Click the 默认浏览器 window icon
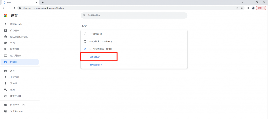Image resolution: width=268 pixels, height=119 pixels. [5, 56]
